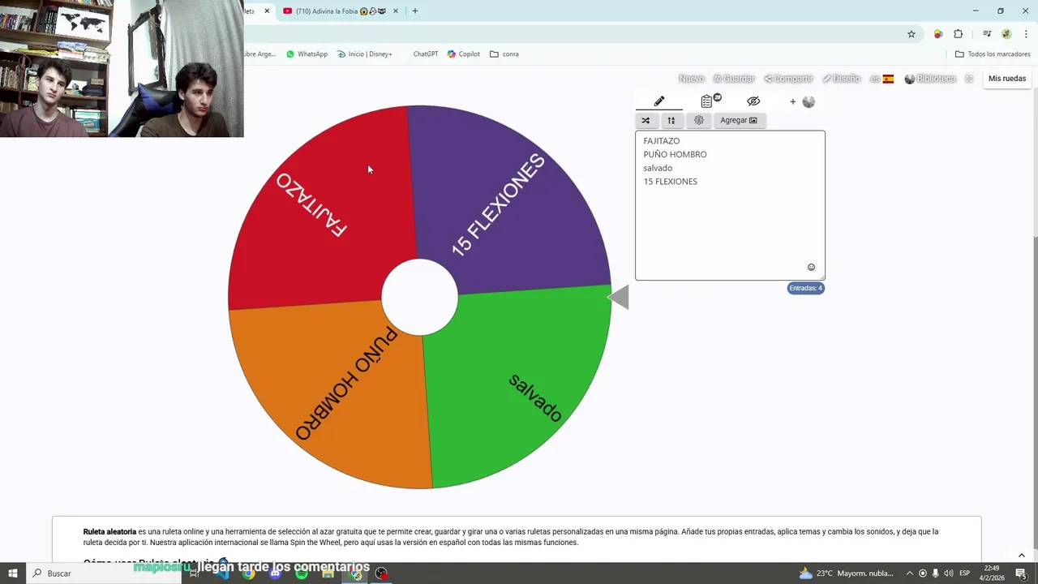The height and width of the screenshot is (584, 1038).
Task: Click the purple 15 FLEXIONES slice
Action: coord(511,203)
